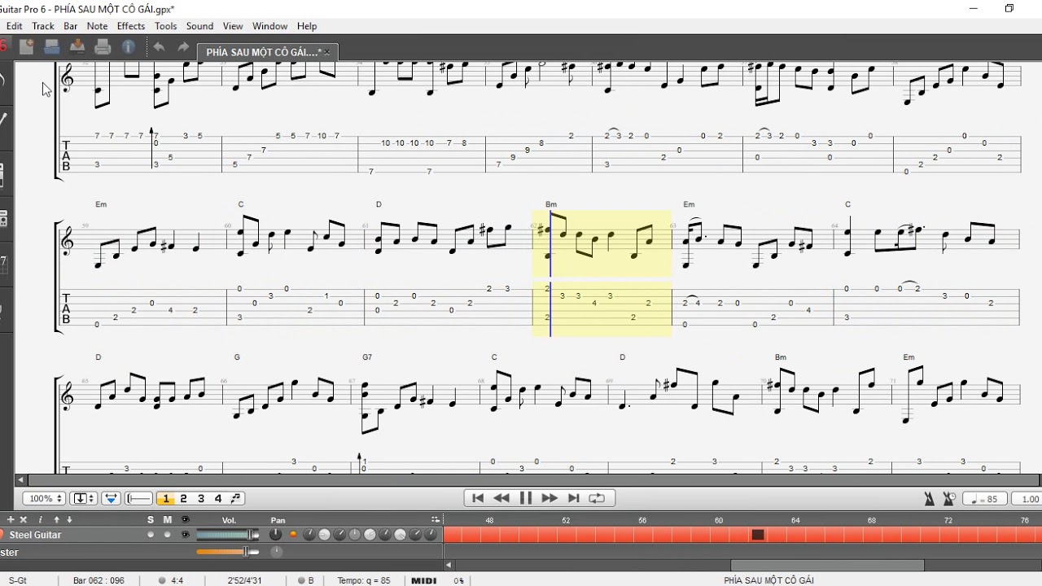Open the View menu
This screenshot has width=1042, height=586.
click(233, 26)
